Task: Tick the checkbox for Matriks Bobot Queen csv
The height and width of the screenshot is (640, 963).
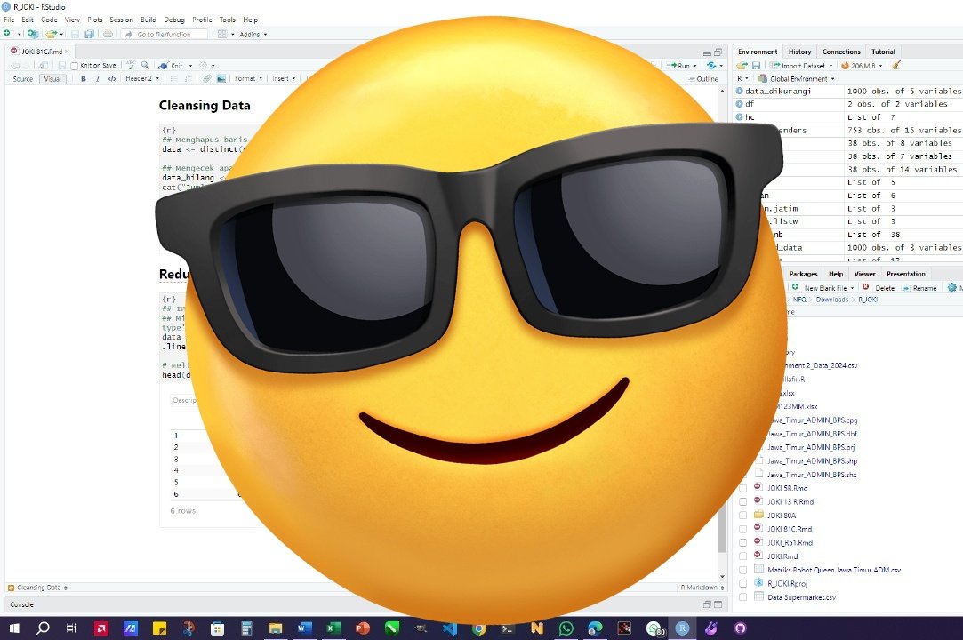Action: (742, 570)
